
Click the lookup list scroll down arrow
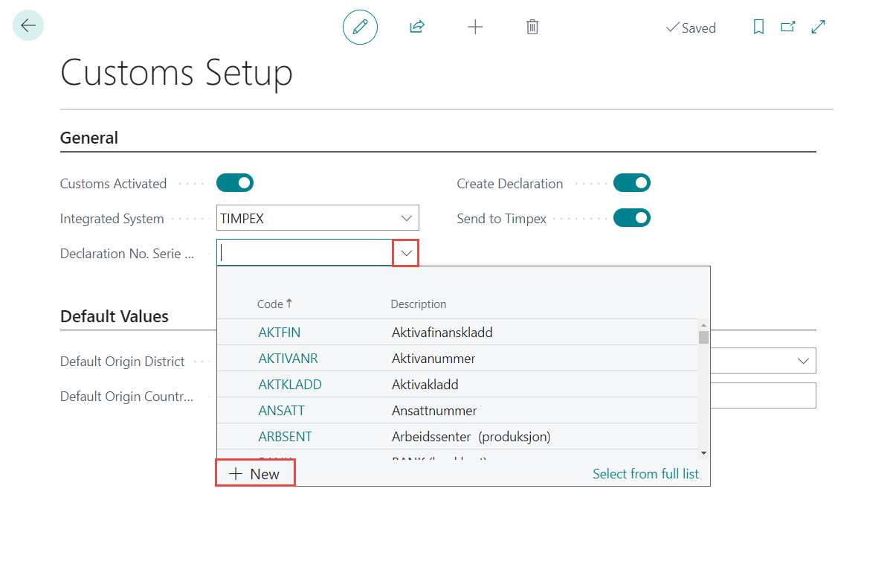tap(703, 453)
